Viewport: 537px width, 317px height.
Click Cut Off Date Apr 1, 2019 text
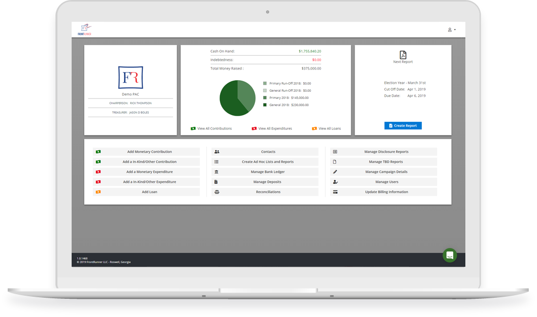pyautogui.click(x=405, y=89)
